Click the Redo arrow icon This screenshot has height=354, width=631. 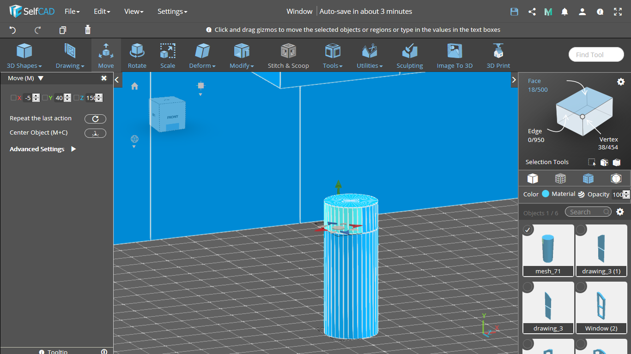tap(38, 30)
